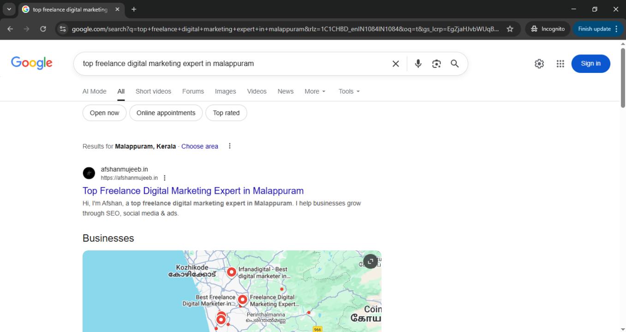Image resolution: width=626 pixels, height=332 pixels.
Task: Open Google Lens image search
Action: click(x=436, y=64)
